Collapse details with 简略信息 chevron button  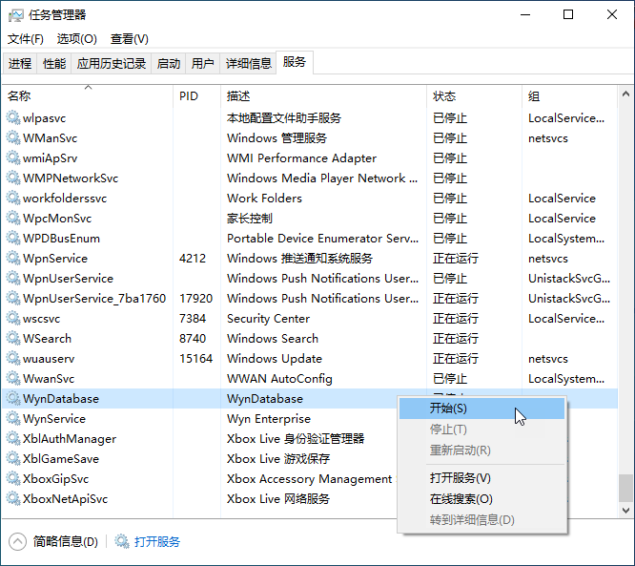(18, 541)
